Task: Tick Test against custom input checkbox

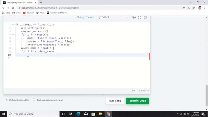Action: (x=34, y=100)
